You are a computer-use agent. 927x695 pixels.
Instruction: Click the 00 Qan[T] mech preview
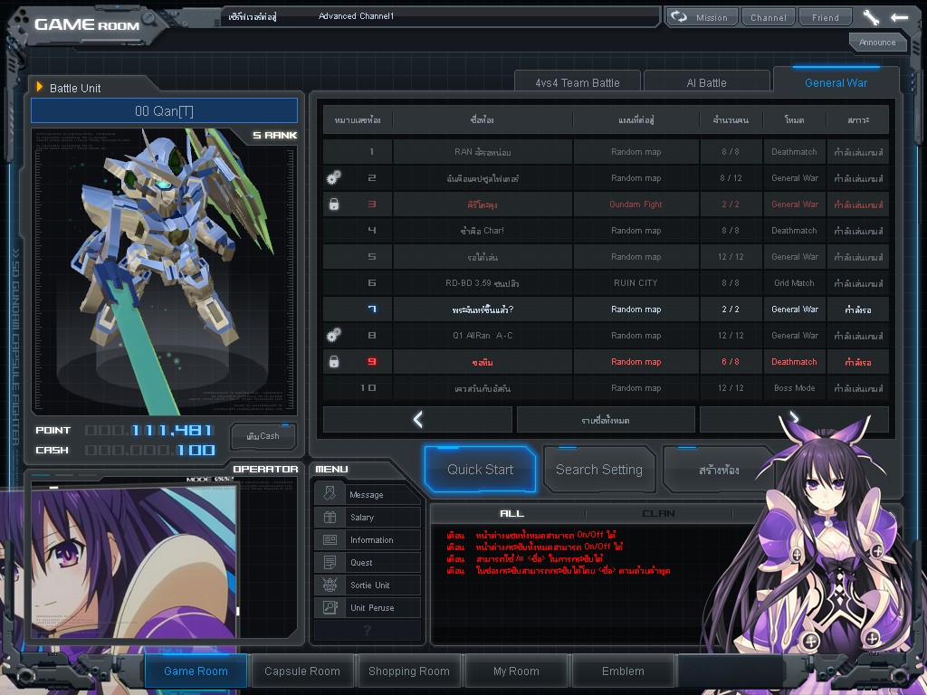pyautogui.click(x=165, y=271)
